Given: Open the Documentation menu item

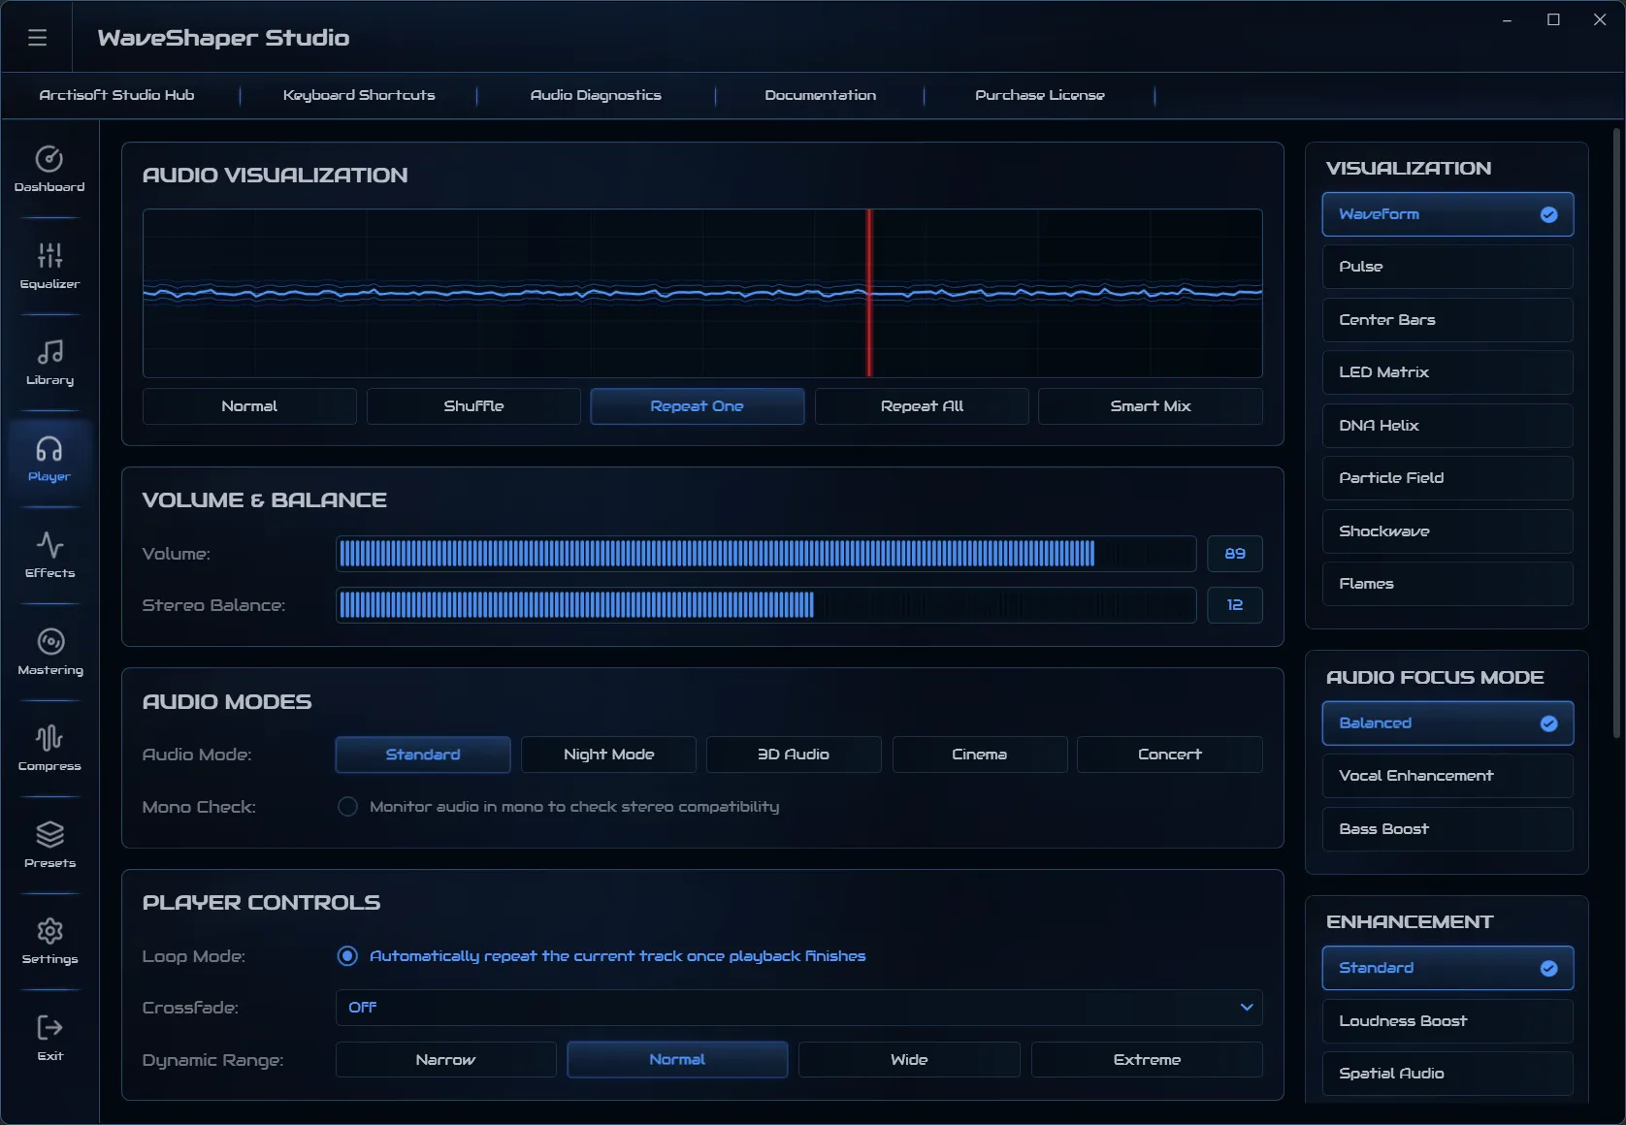Looking at the screenshot, I should pyautogui.click(x=820, y=95).
